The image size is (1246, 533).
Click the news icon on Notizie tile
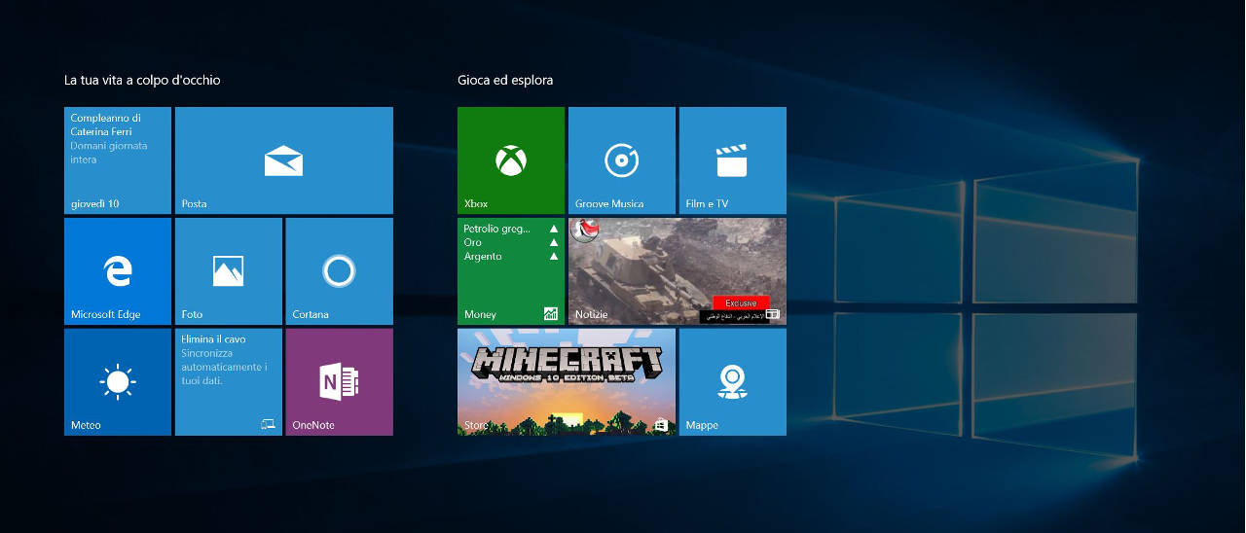(x=773, y=314)
